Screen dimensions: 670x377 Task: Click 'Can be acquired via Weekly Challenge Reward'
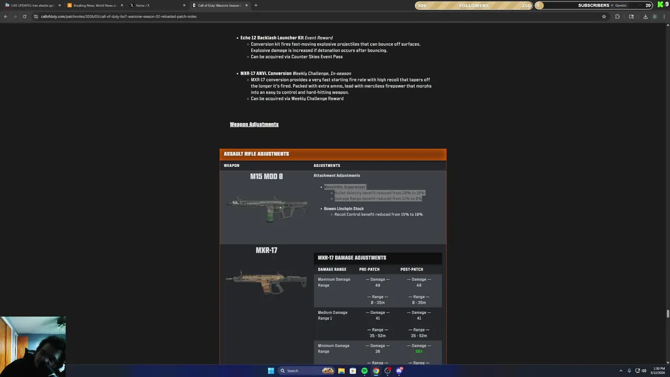(297, 98)
